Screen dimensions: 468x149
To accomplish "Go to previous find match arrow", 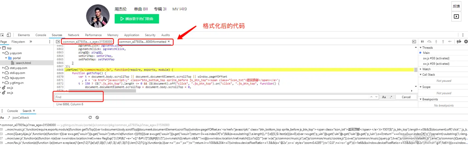I will click(372, 97).
